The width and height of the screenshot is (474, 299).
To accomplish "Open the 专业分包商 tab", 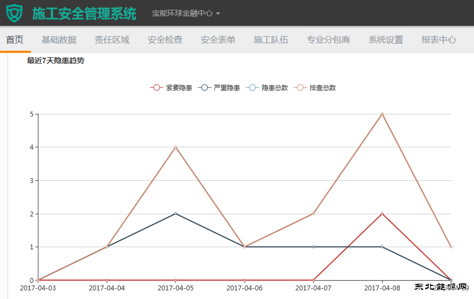I will pyautogui.click(x=328, y=40).
